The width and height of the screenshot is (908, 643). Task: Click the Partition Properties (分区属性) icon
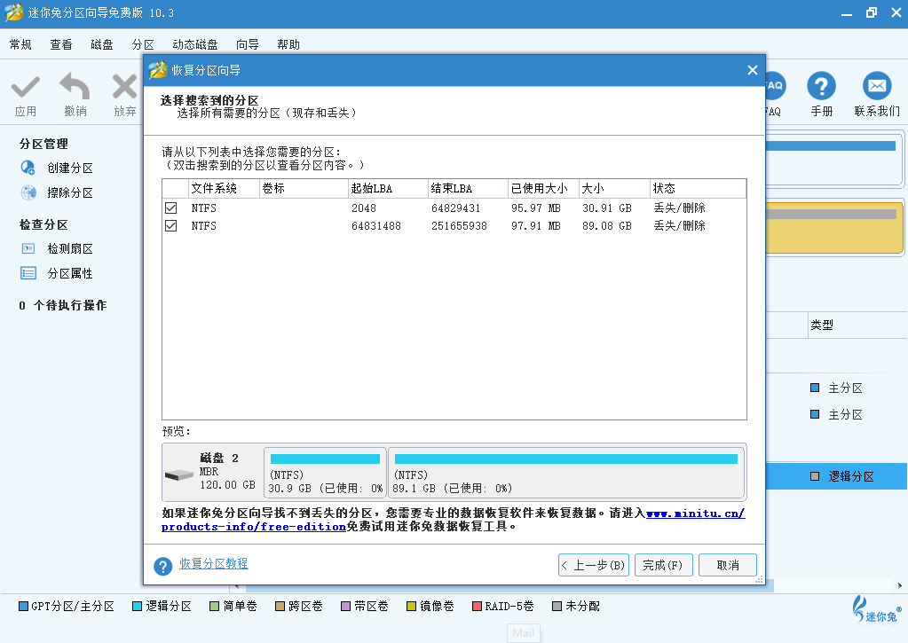point(28,273)
